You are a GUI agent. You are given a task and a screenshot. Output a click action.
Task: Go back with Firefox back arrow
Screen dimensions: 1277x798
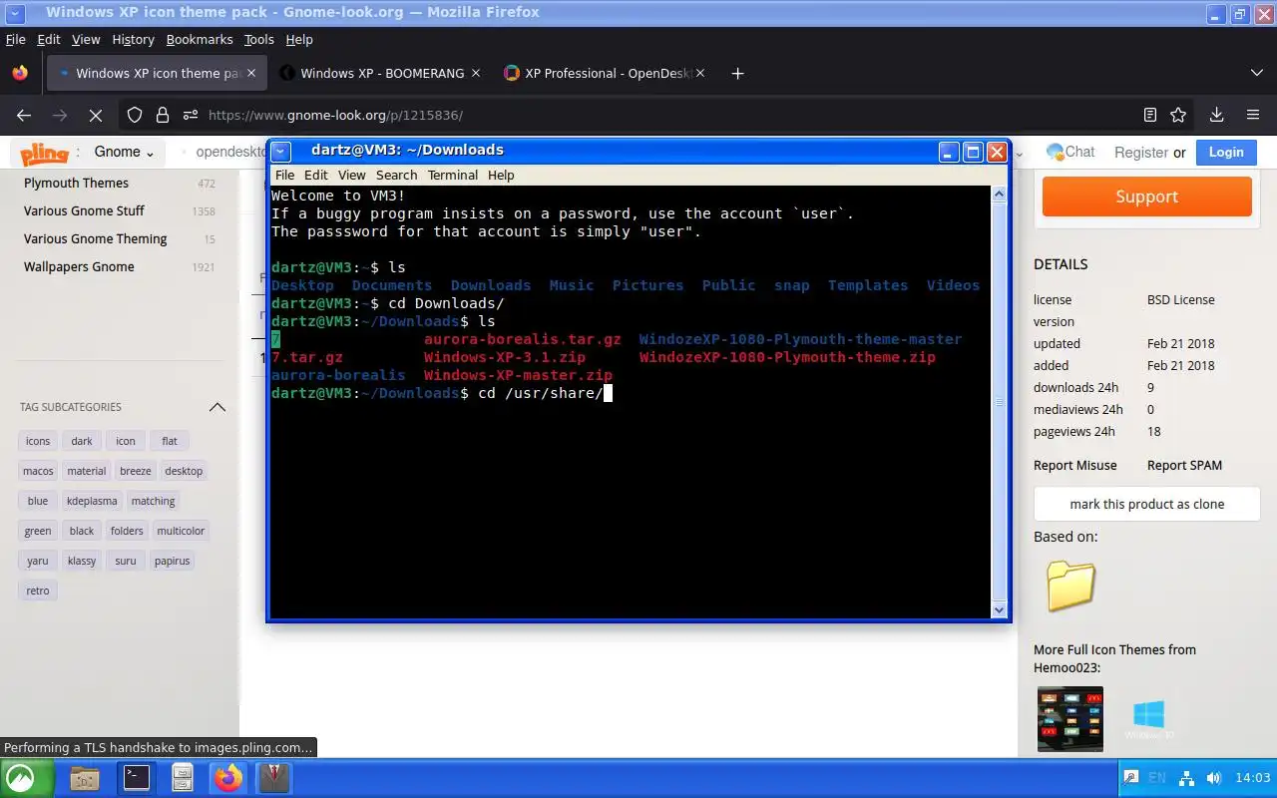(24, 115)
